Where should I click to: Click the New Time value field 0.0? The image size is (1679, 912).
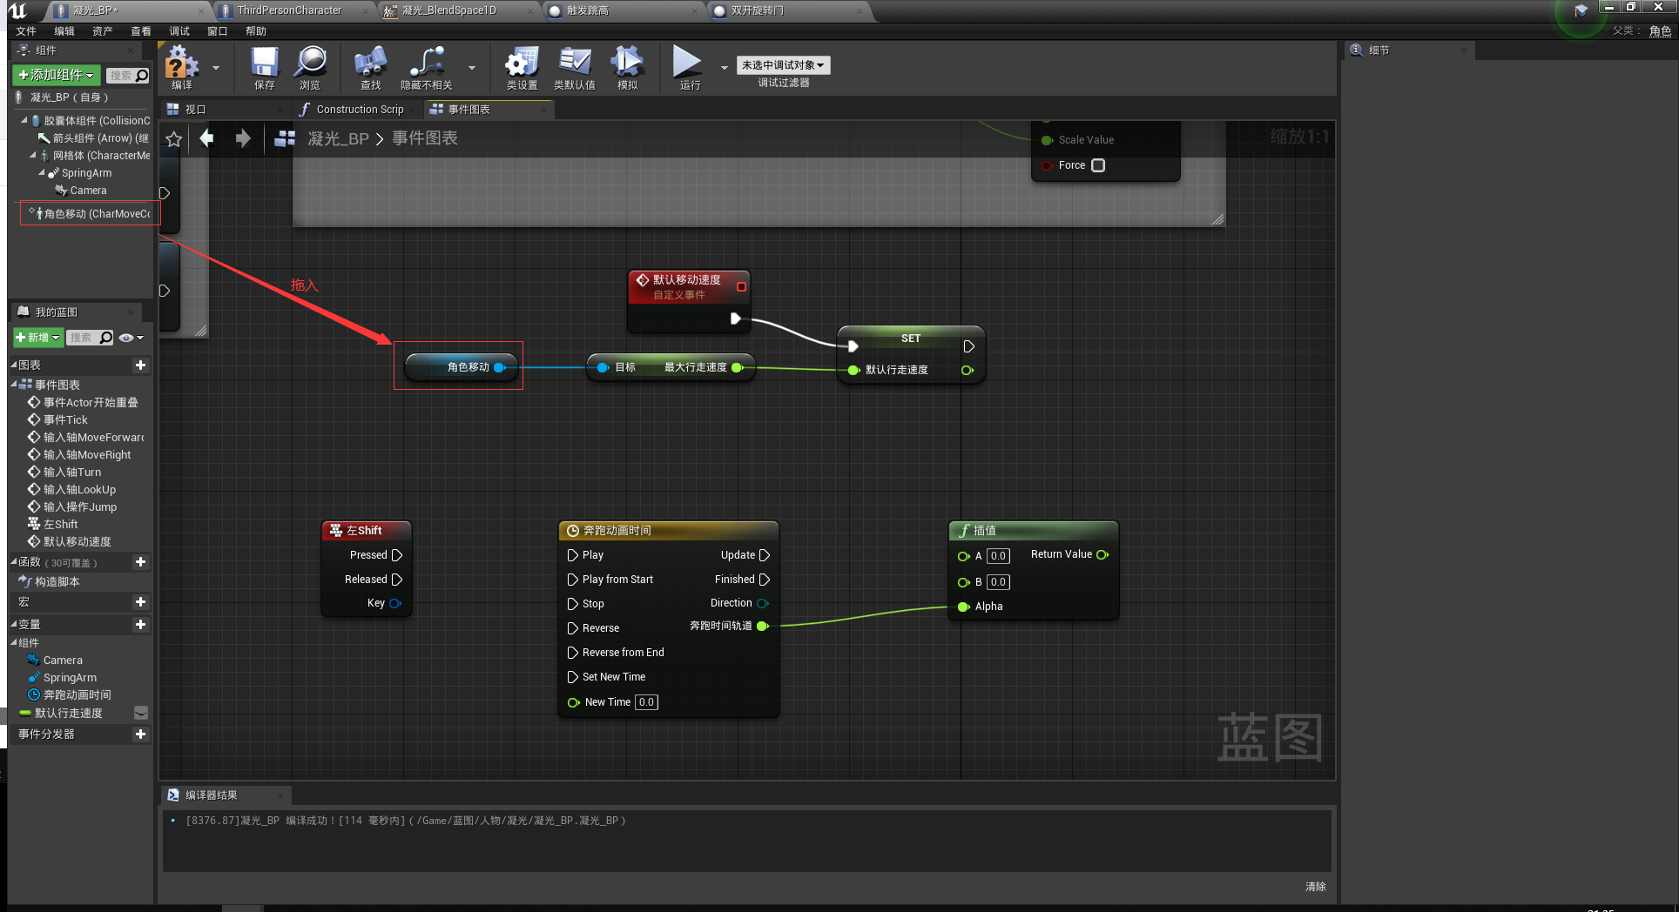[646, 702]
